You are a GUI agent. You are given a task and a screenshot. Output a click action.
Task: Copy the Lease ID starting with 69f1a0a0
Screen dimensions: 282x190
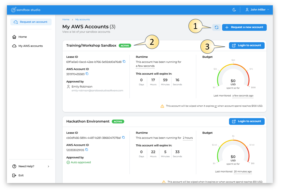[124, 62]
